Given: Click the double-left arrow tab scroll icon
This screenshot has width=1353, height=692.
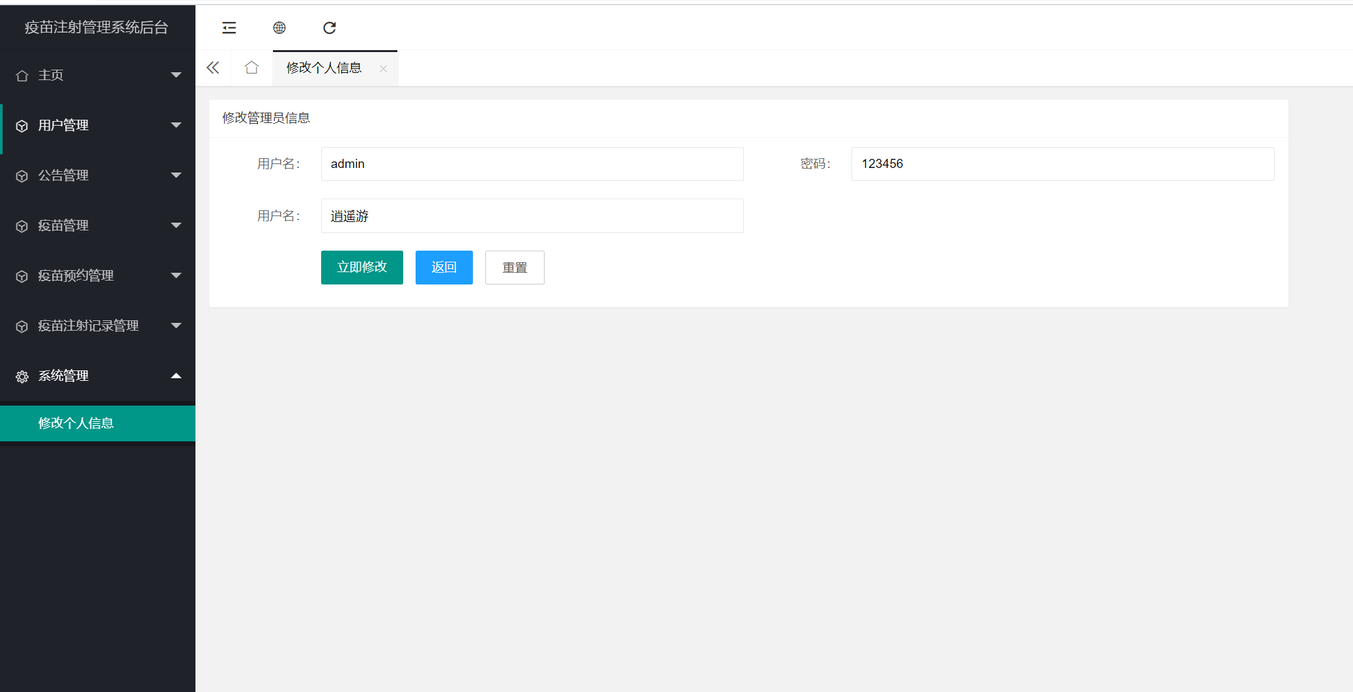Looking at the screenshot, I should [x=213, y=68].
